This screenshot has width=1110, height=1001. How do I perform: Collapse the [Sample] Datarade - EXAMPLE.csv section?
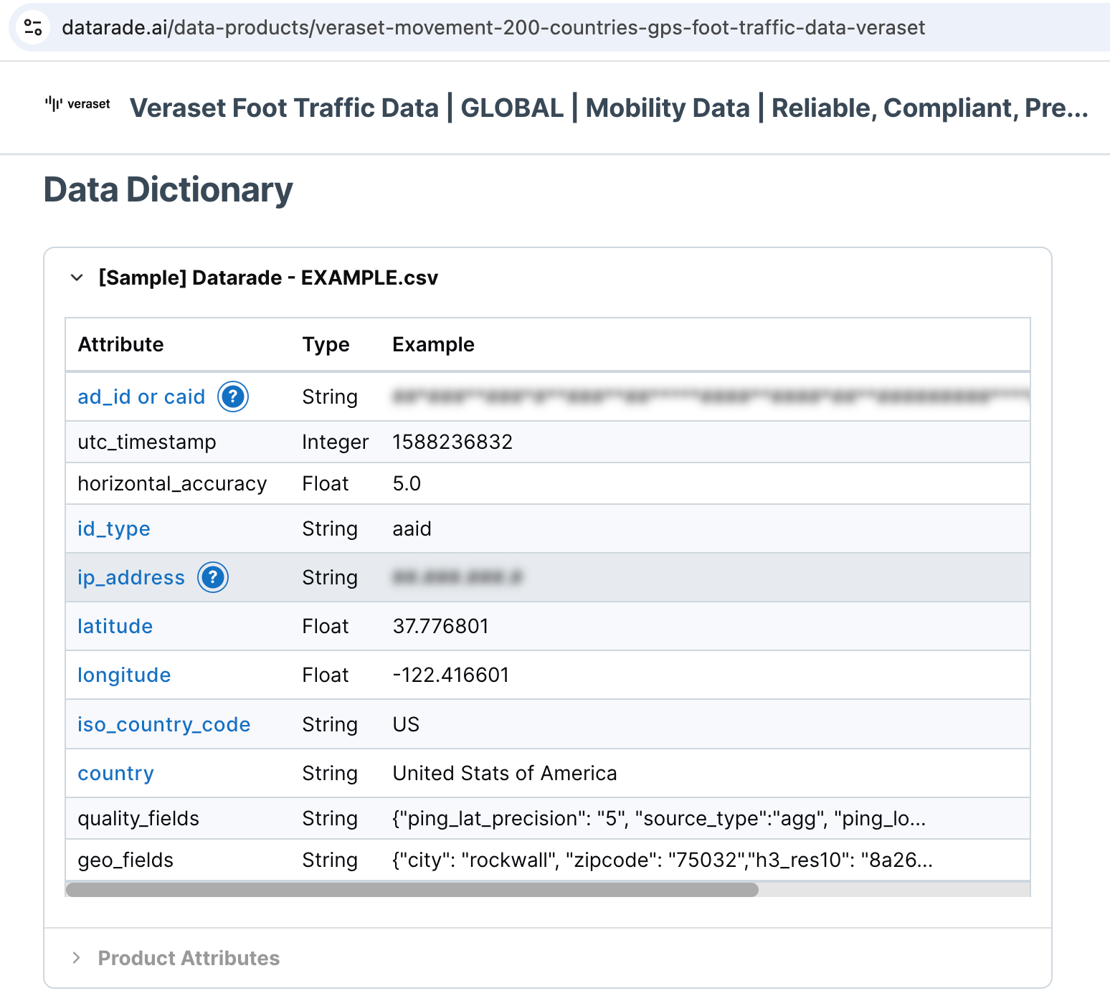[x=77, y=277]
